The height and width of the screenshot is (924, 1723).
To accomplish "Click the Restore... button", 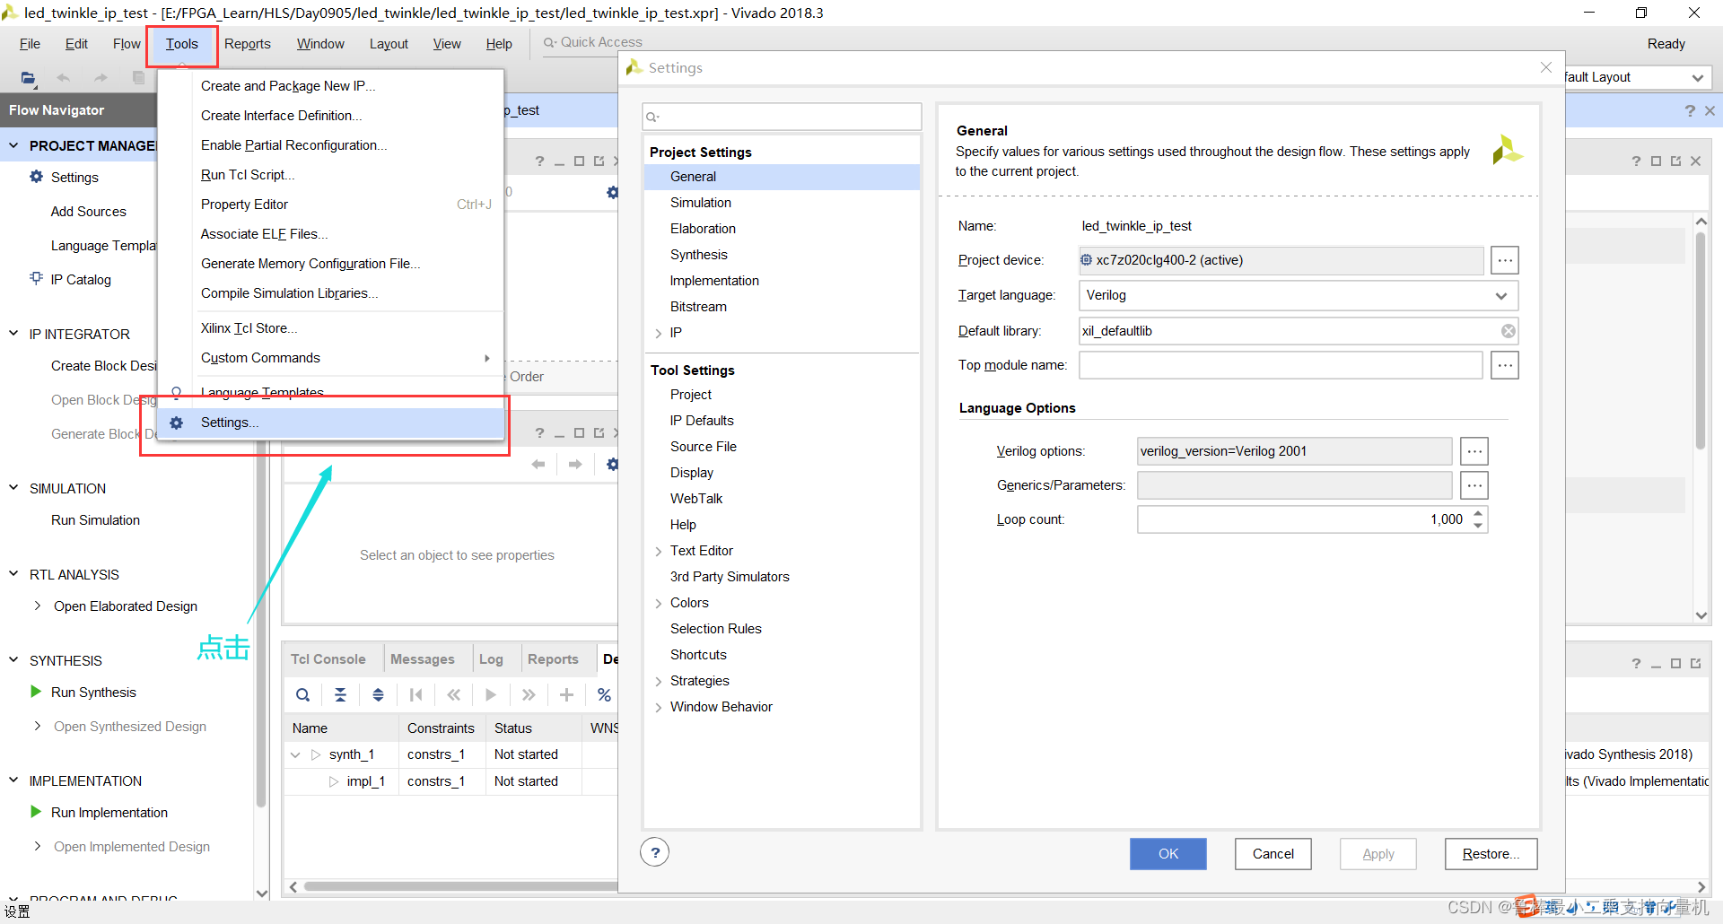I will pos(1491,854).
